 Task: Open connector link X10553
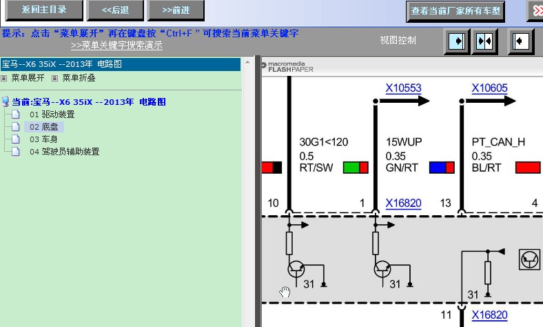click(x=403, y=88)
